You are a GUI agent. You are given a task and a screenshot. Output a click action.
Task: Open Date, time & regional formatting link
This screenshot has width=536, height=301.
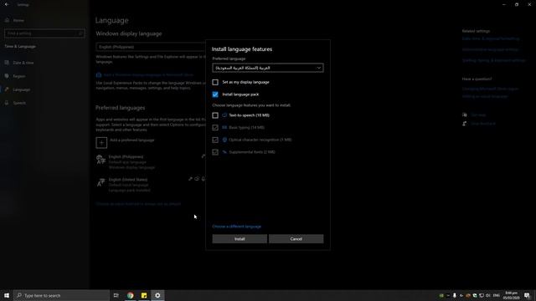pyautogui.click(x=491, y=39)
